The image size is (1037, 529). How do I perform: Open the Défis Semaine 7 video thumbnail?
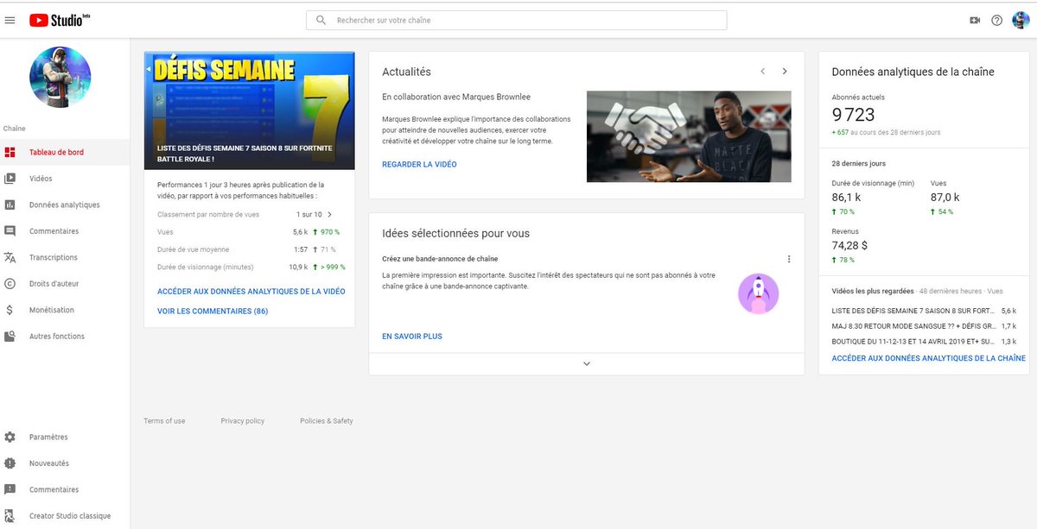point(249,110)
